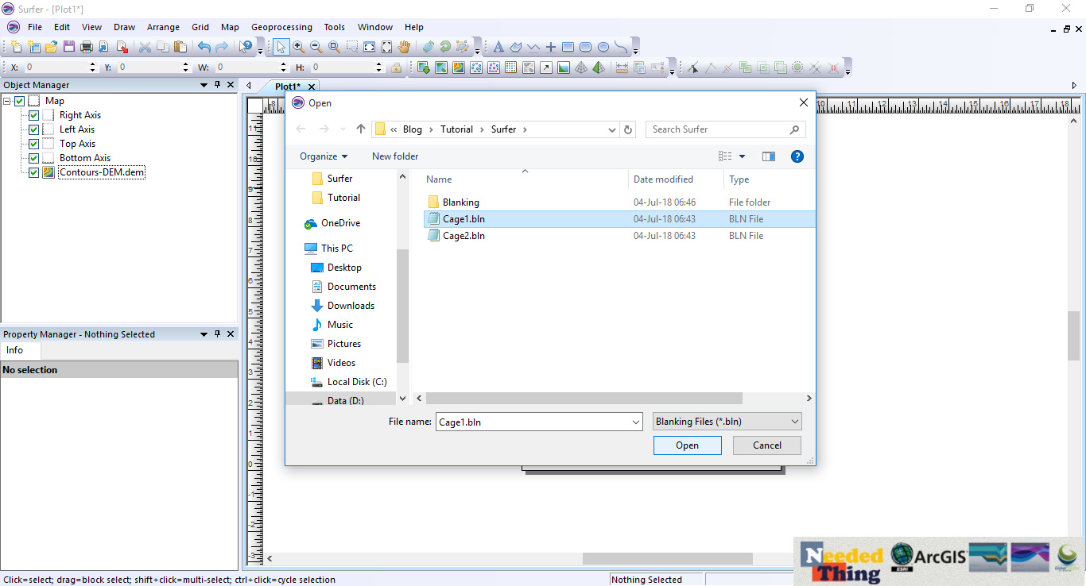Select the arrow pointer Select tool

(281, 47)
